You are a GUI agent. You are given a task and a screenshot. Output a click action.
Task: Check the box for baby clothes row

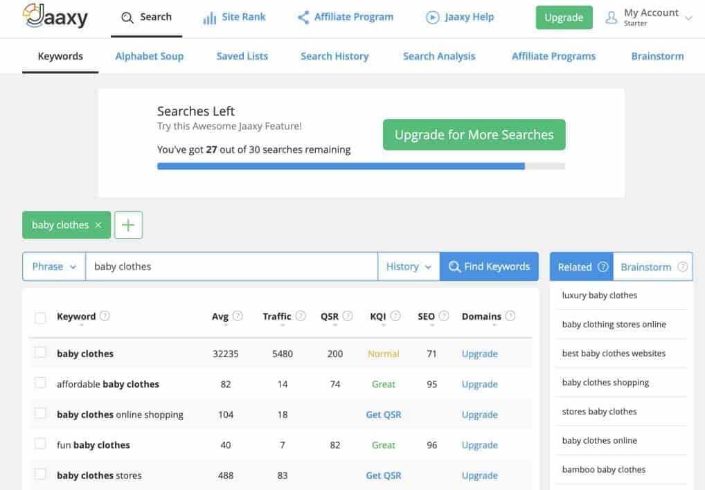[x=40, y=352]
